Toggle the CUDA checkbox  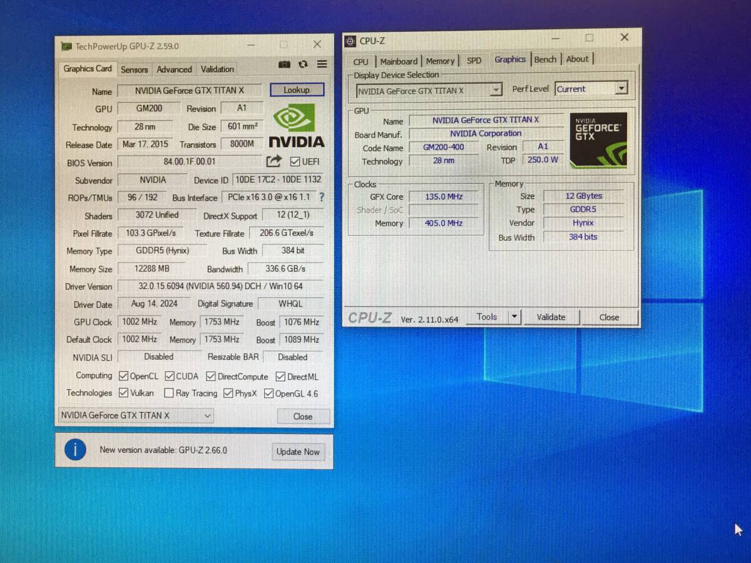pyautogui.click(x=170, y=376)
